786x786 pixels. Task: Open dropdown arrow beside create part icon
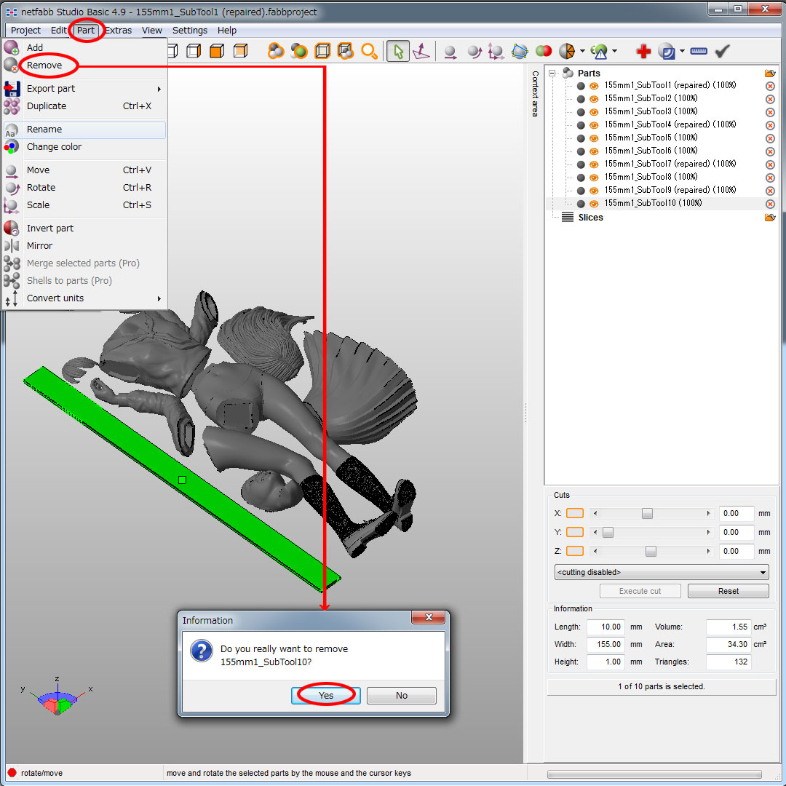(x=682, y=51)
